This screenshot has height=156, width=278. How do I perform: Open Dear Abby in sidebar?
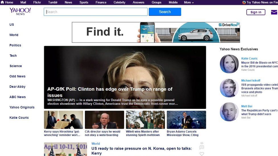coord(17,87)
